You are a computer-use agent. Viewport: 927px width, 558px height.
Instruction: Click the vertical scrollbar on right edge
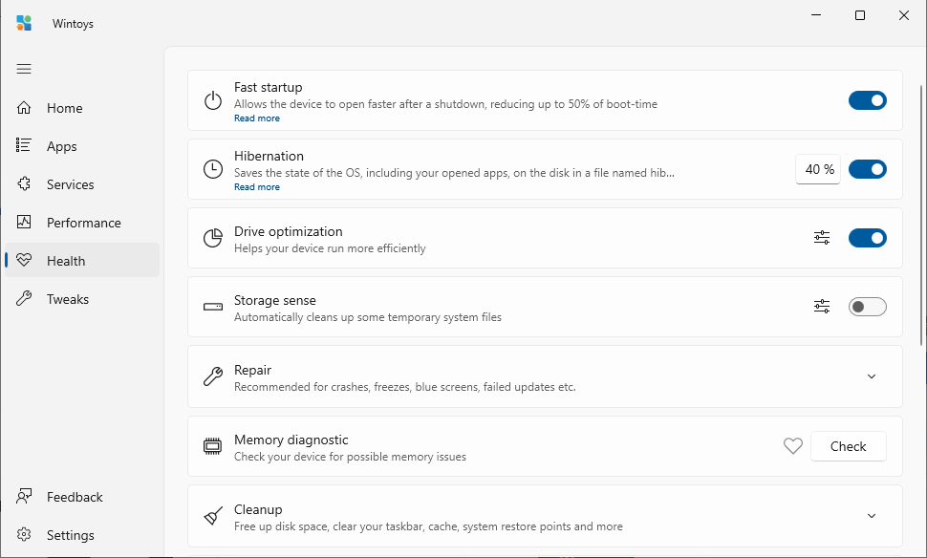[x=921, y=216]
